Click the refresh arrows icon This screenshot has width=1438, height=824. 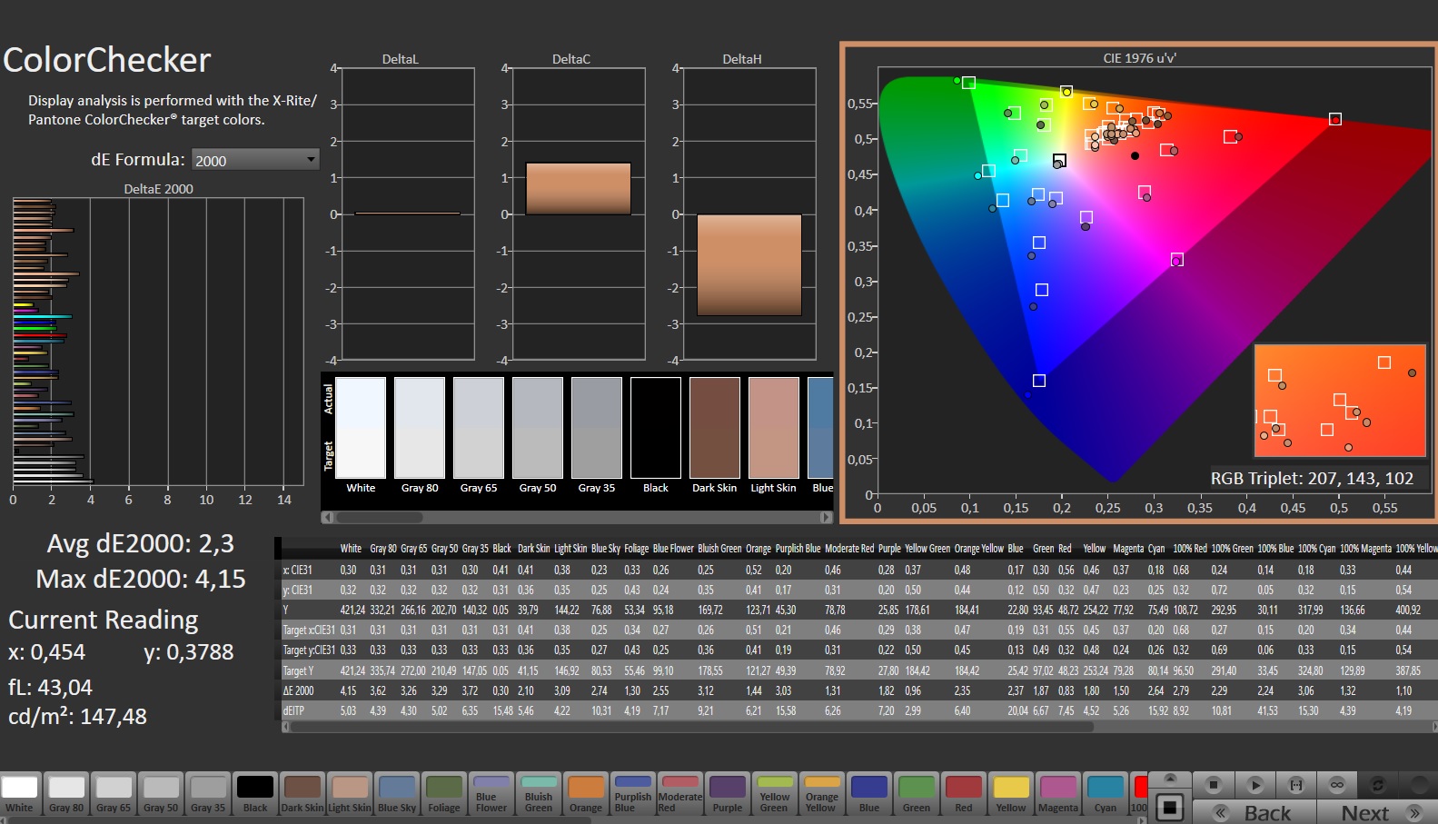coord(1378,784)
